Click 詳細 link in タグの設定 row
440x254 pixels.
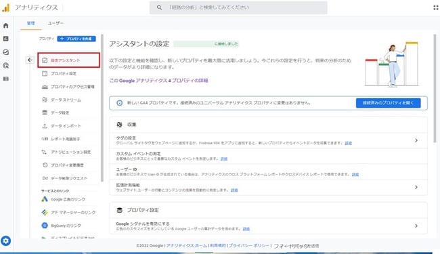coord(348,143)
